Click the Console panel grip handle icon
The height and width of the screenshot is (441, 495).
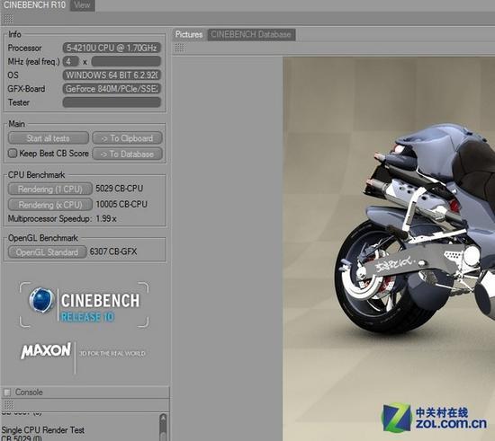point(8,404)
